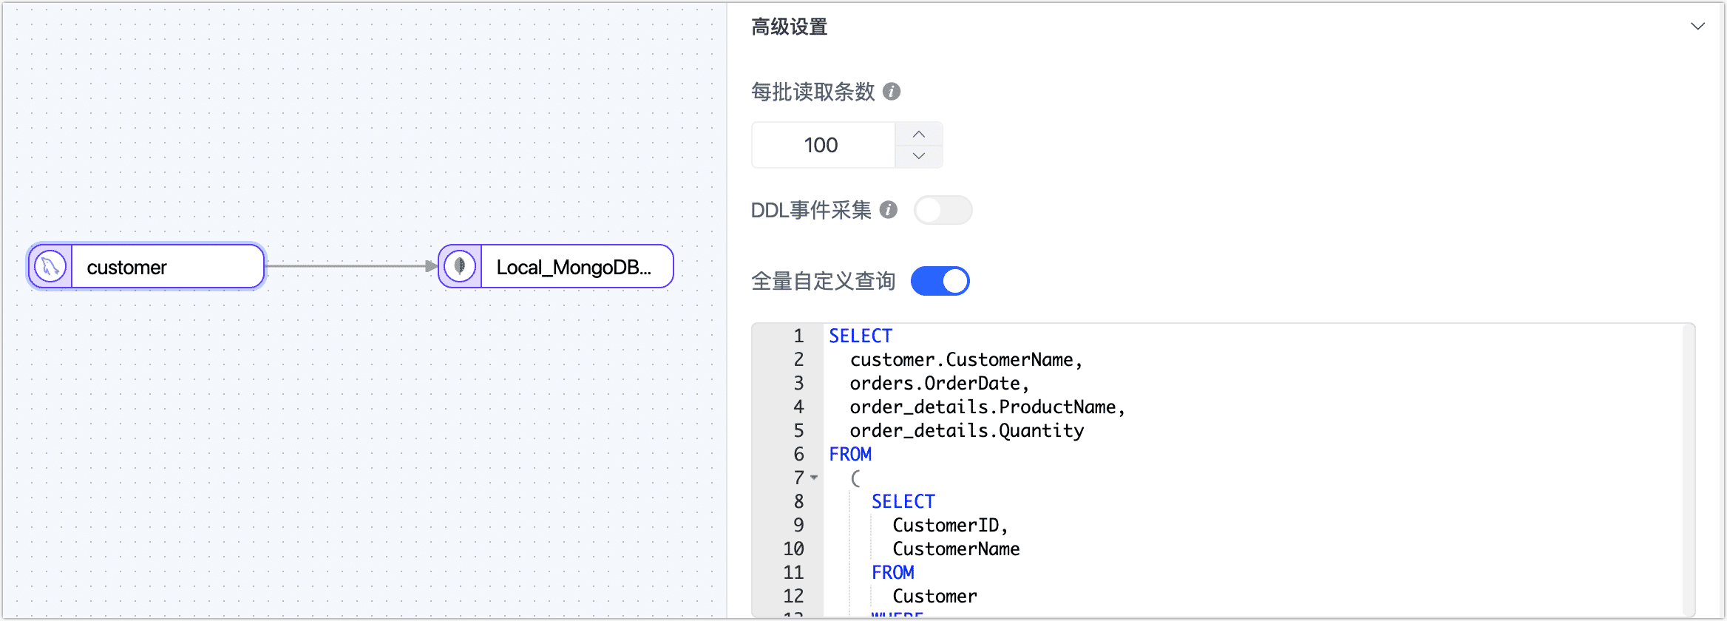
Task: Click the outer FROM keyword on line 6
Action: [x=850, y=454]
